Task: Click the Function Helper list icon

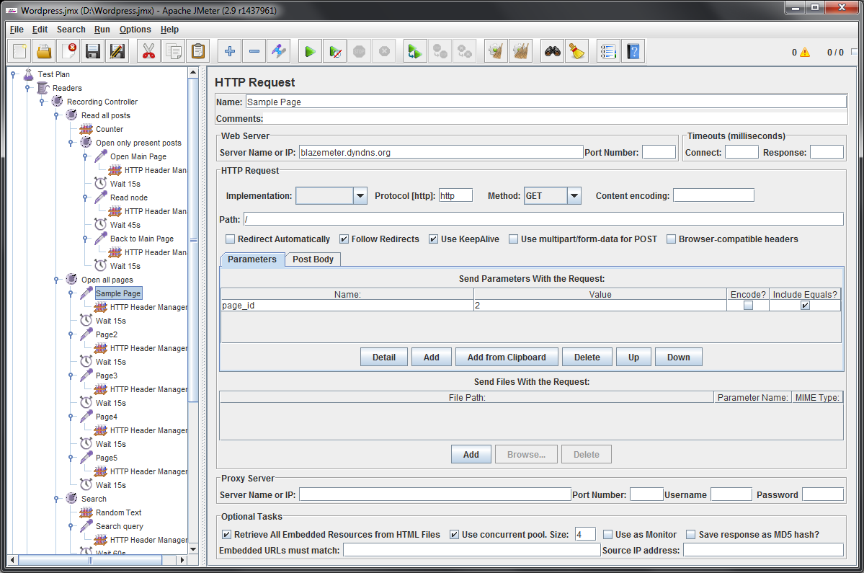Action: click(x=608, y=51)
